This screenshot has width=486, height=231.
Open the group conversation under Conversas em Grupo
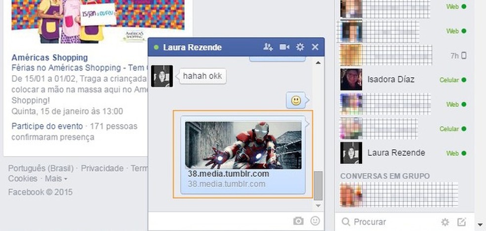[399, 195]
